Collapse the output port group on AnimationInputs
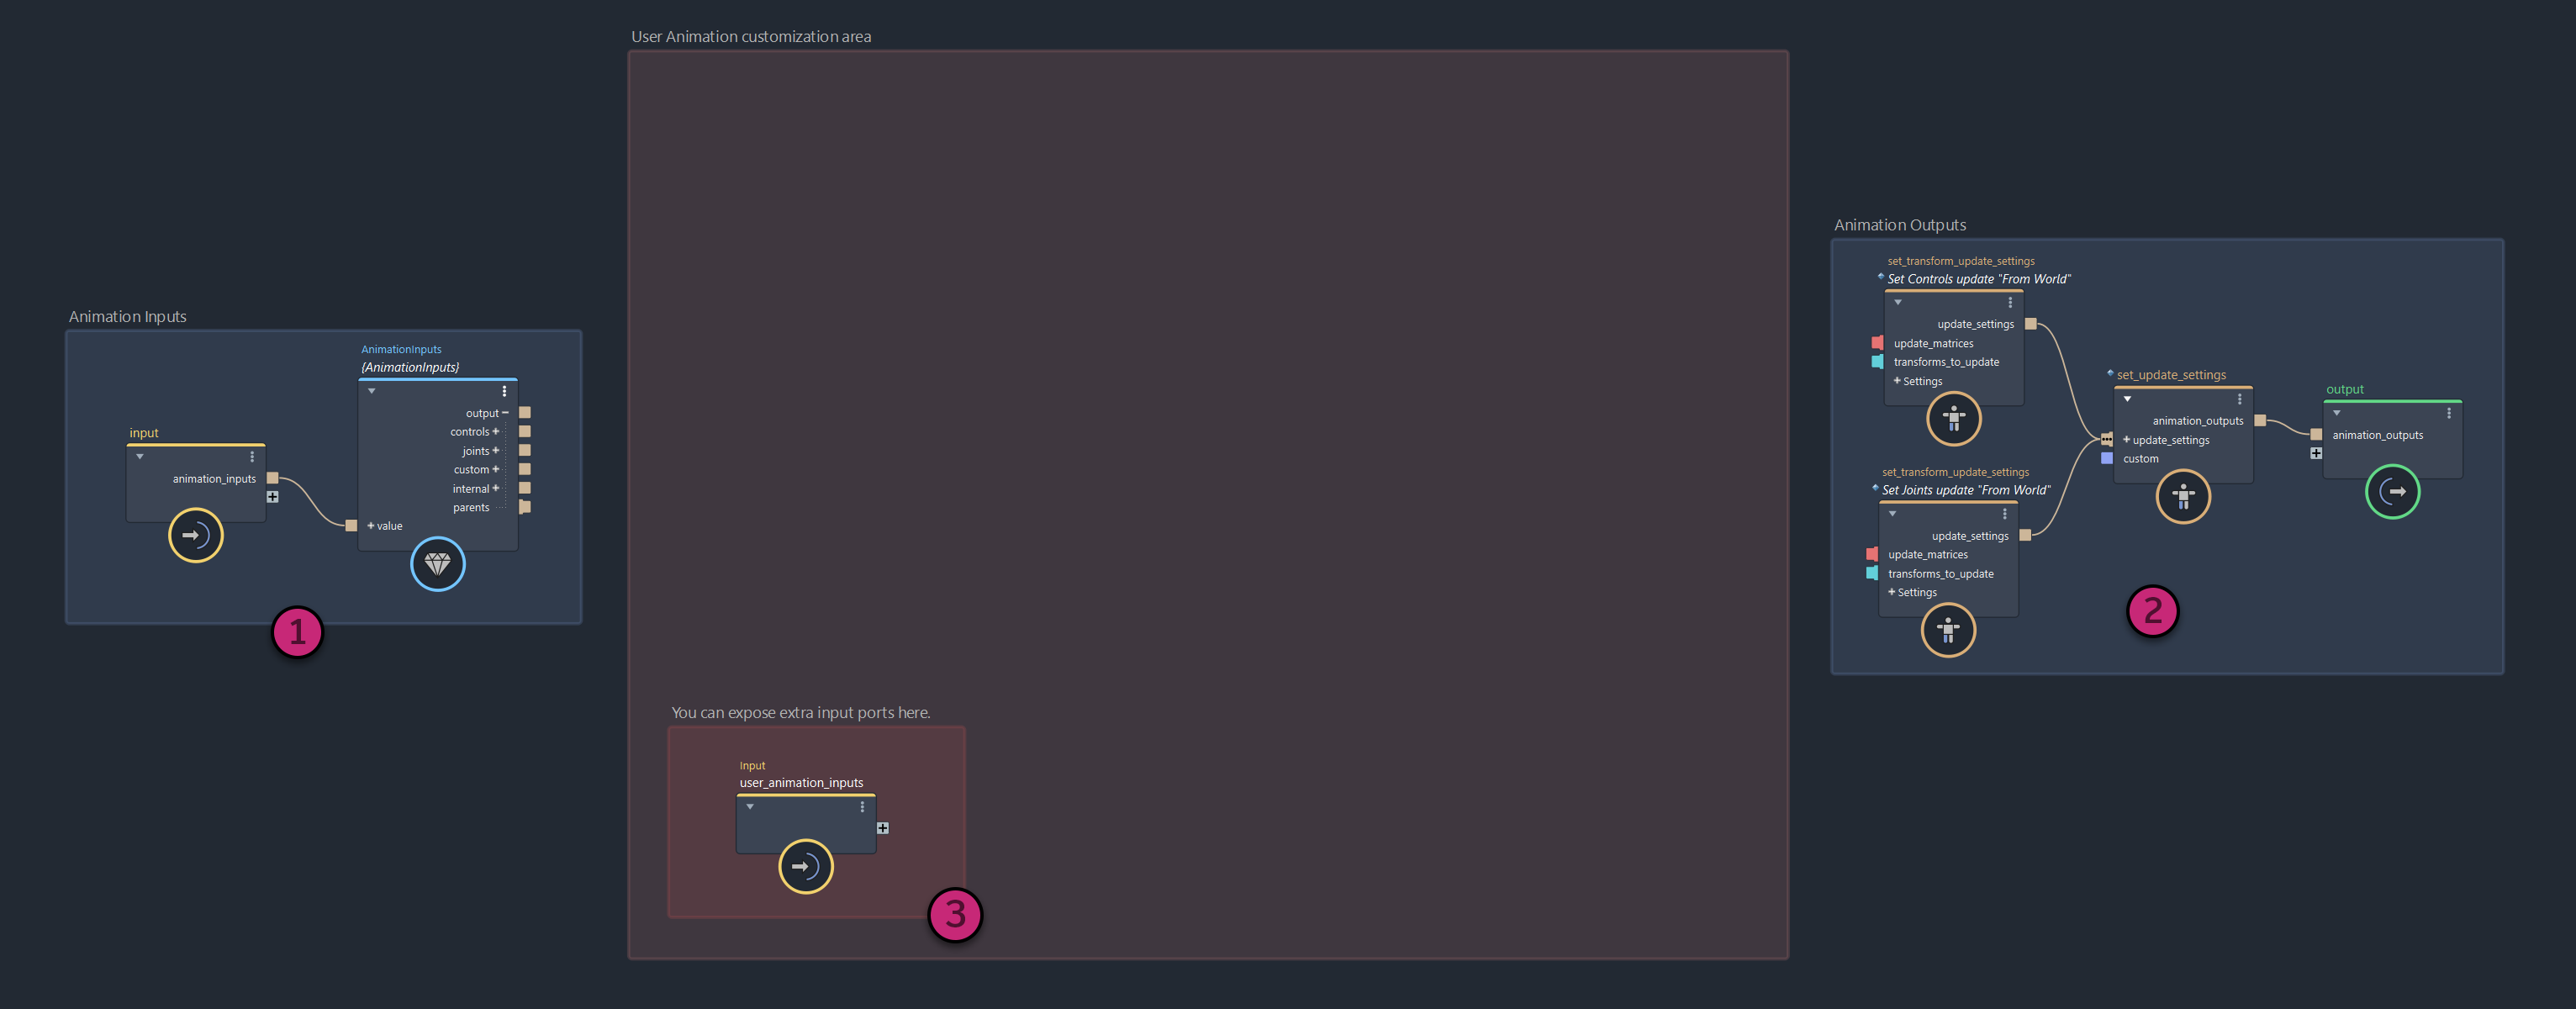2576x1009 pixels. (505, 413)
